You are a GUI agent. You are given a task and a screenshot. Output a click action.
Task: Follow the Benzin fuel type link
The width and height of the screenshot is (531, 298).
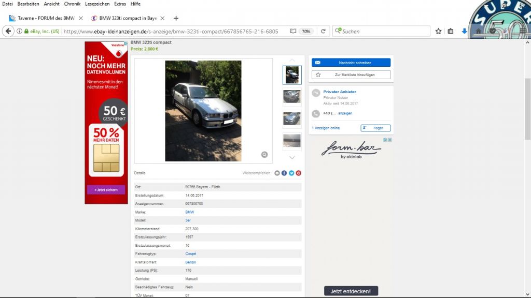pos(191,262)
